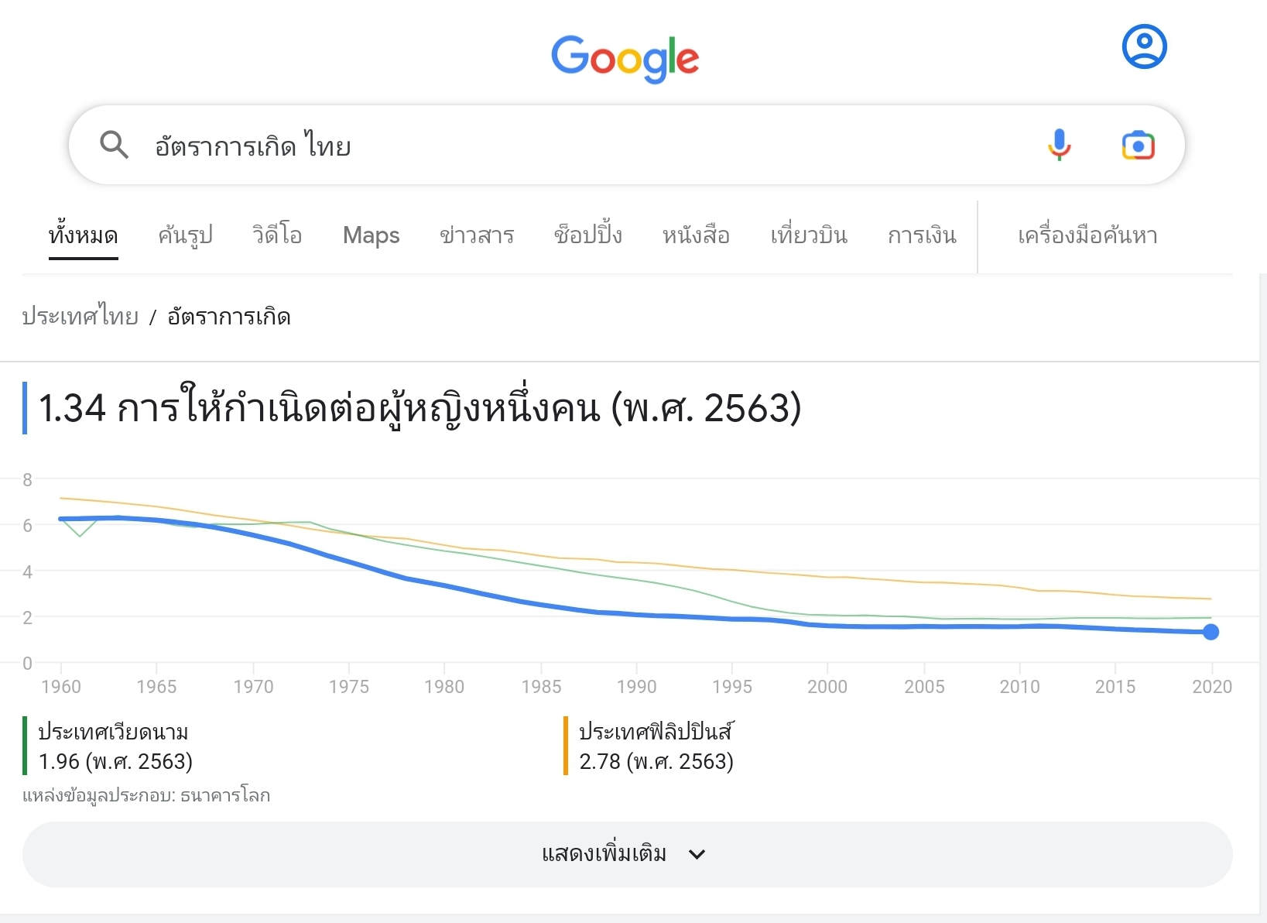The height and width of the screenshot is (923, 1267).
Task: Switch to the ช็อปปิ้ง tab
Action: click(587, 235)
